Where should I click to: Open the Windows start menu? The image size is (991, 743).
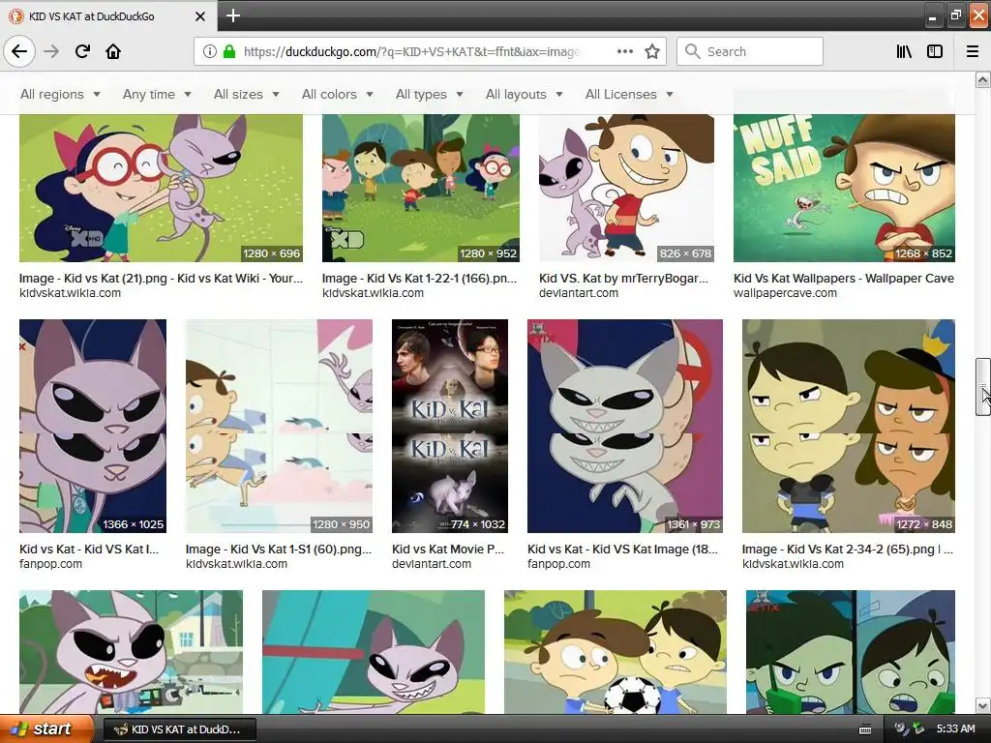pos(45,729)
